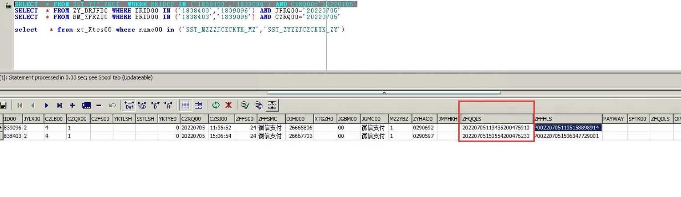Click the SSTLSH column header
The width and height of the screenshot is (681, 197).
[146, 119]
